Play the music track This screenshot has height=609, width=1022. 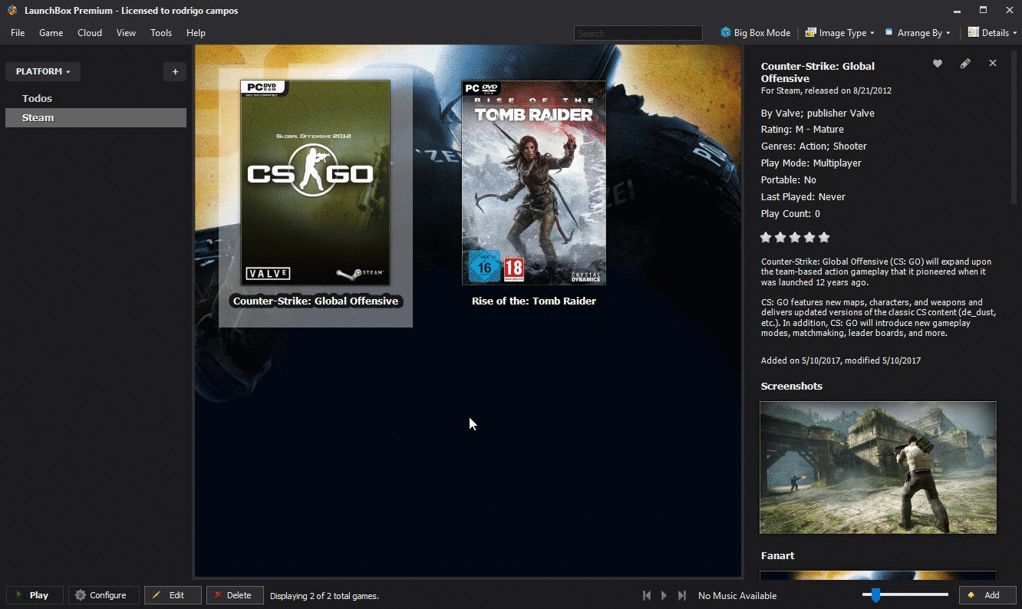coord(664,595)
